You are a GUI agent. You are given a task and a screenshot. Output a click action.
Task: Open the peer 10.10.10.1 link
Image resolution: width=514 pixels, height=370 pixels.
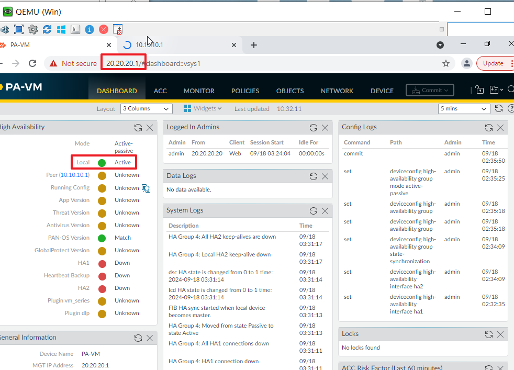point(74,175)
